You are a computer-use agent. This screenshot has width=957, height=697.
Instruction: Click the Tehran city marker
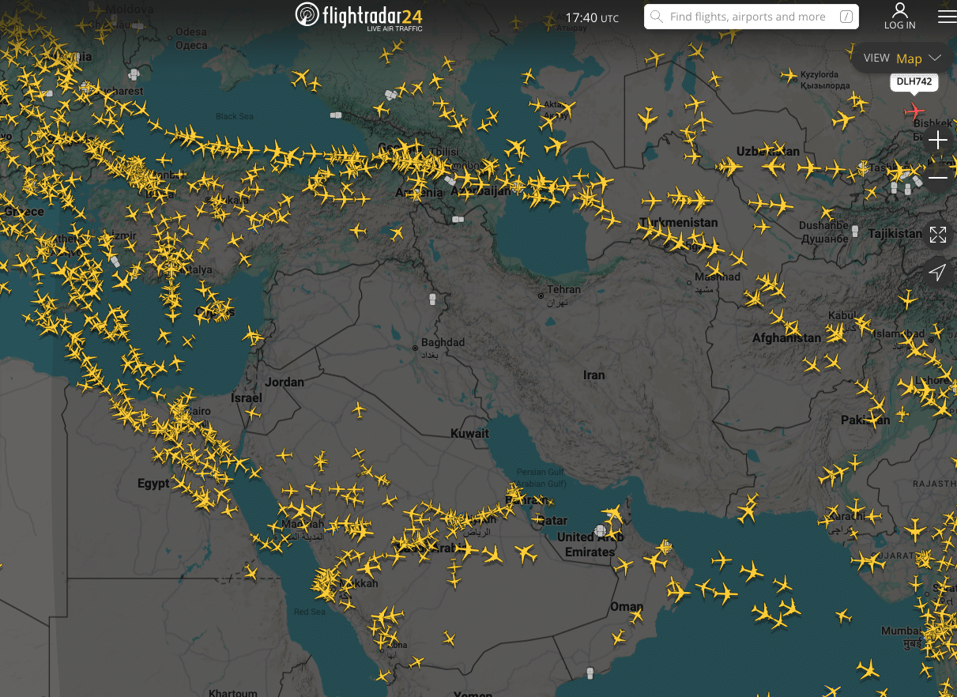(541, 296)
